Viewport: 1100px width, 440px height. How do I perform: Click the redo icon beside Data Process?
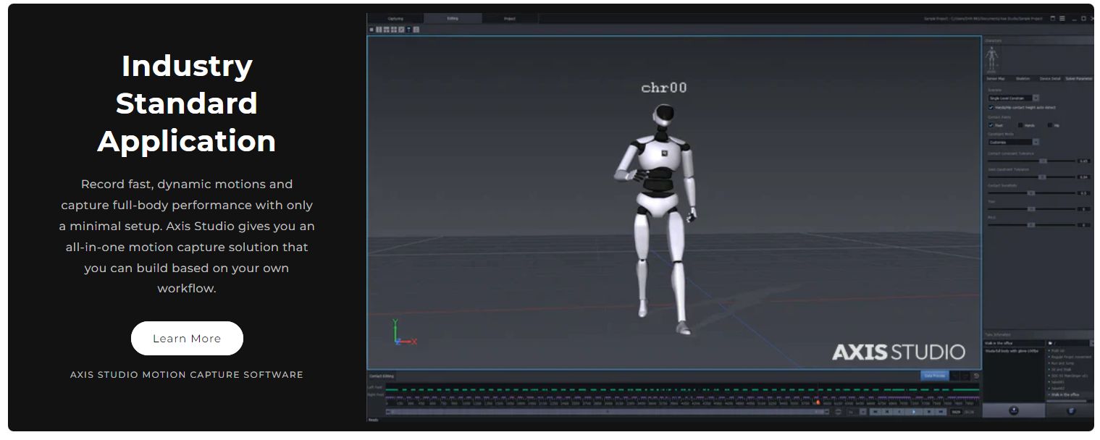(965, 376)
